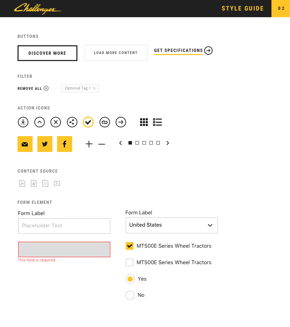The width and height of the screenshot is (290, 327).
Task: Open the Get Specifications link
Action: click(x=178, y=51)
